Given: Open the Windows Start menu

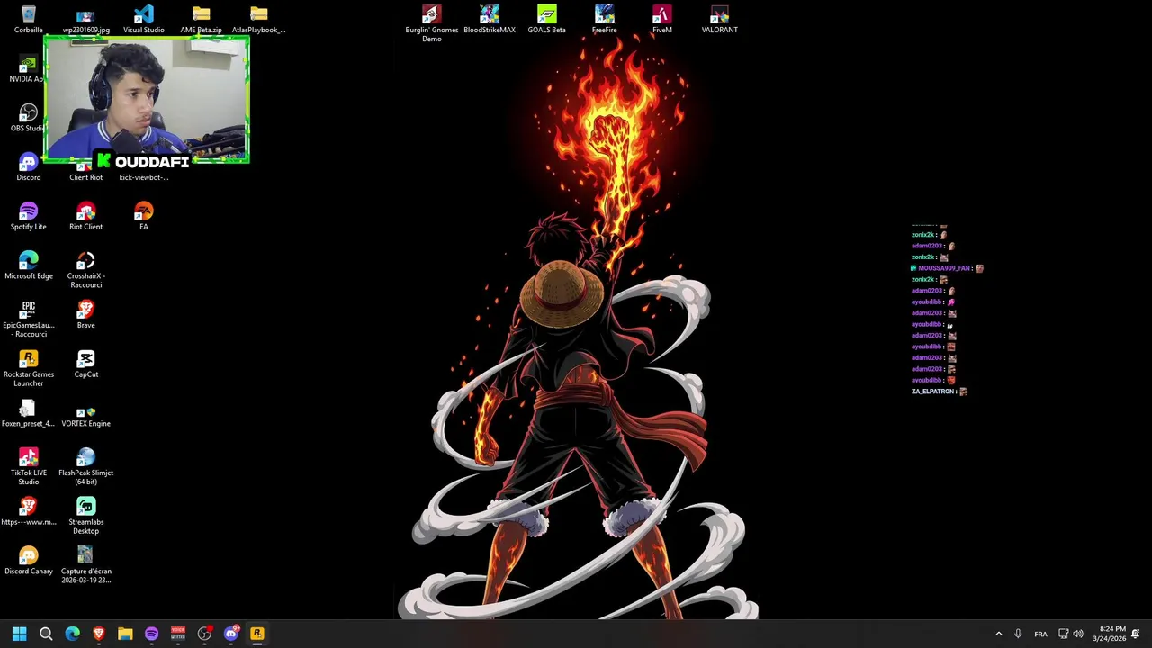Looking at the screenshot, I should click(x=19, y=634).
